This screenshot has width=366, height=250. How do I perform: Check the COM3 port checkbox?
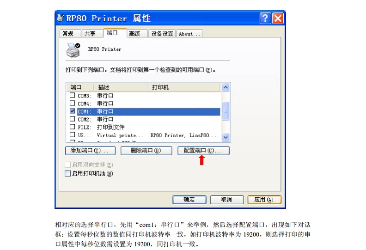click(73, 95)
